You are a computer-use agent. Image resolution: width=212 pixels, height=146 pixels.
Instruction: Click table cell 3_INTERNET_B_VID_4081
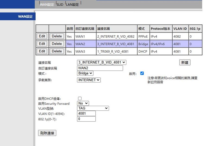click(x=117, y=44)
